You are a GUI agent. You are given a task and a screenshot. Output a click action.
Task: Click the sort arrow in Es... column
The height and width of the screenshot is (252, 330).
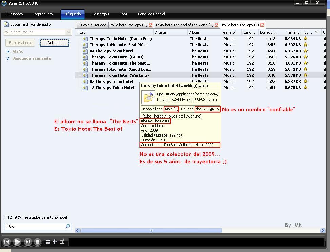click(316, 32)
